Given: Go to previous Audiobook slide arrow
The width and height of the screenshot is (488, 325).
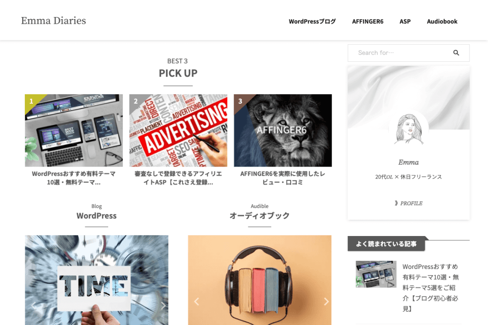Looking at the screenshot, I should point(196,301).
